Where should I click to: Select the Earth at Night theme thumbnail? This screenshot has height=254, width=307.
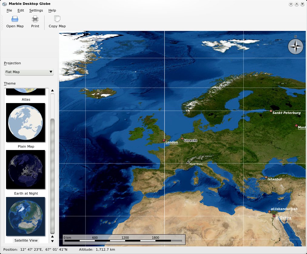(25, 169)
